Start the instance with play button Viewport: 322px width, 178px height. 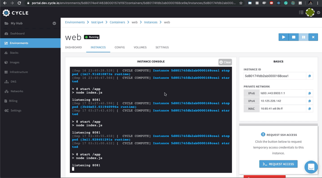(284, 37)
